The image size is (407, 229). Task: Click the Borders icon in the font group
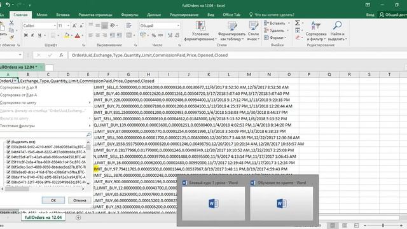point(53,36)
